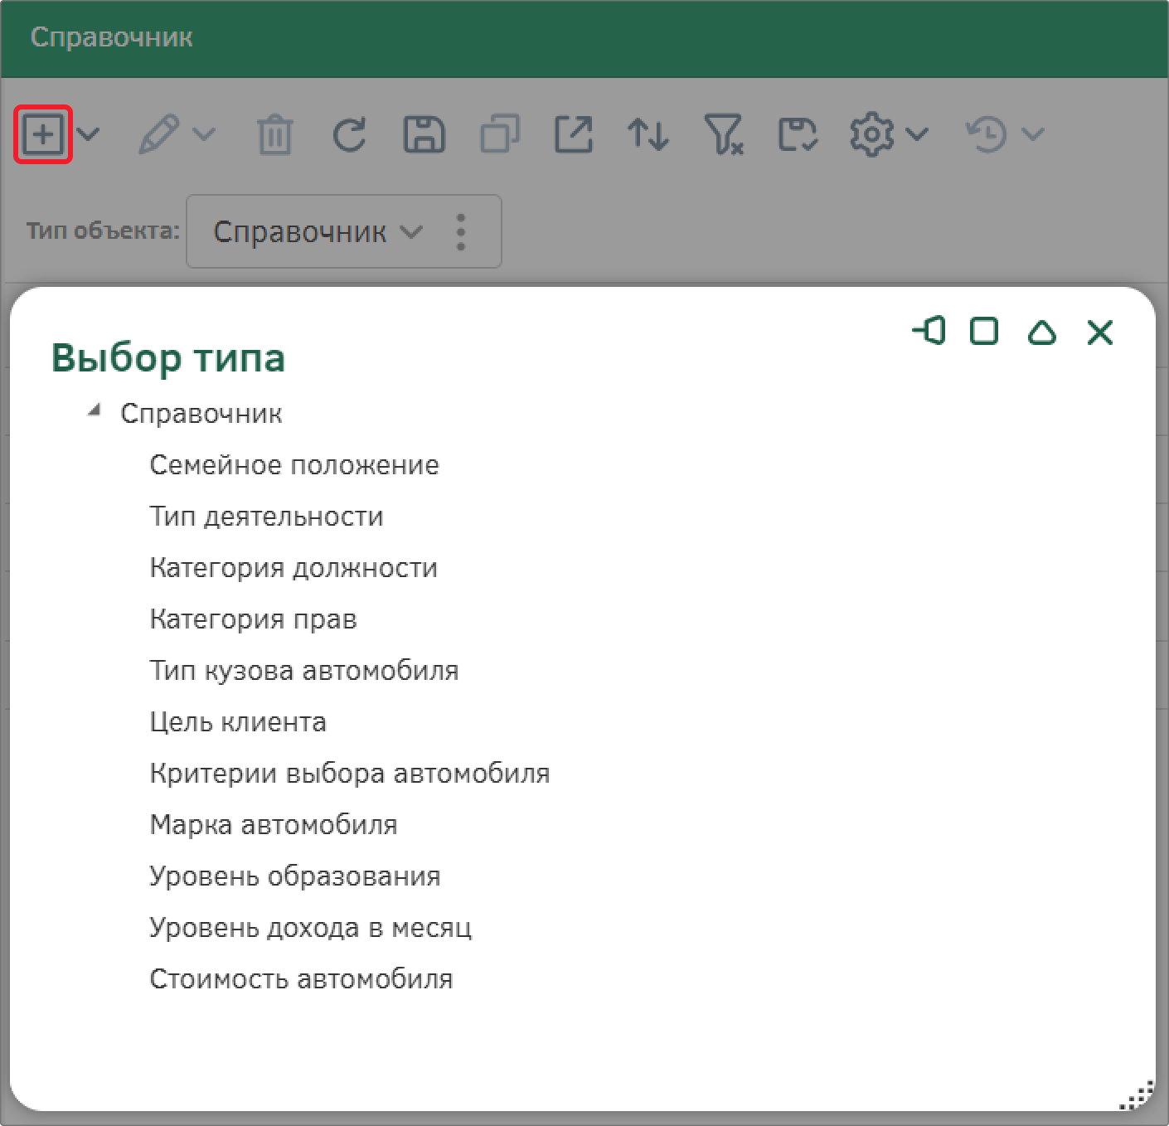Choose Цель клиента
The height and width of the screenshot is (1126, 1169).
(238, 721)
